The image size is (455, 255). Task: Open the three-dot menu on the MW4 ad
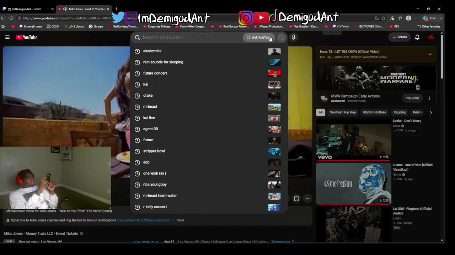[x=429, y=98]
